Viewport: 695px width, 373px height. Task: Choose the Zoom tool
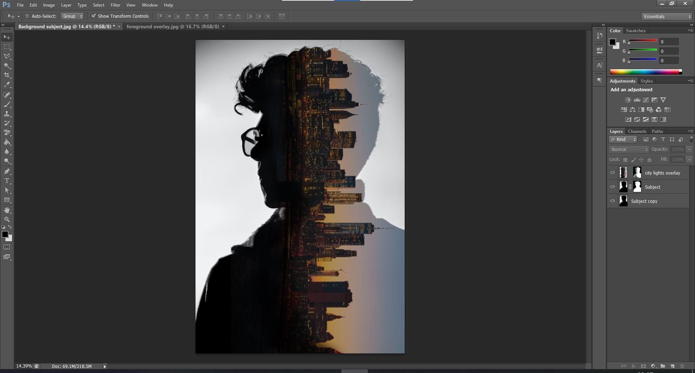click(7, 219)
